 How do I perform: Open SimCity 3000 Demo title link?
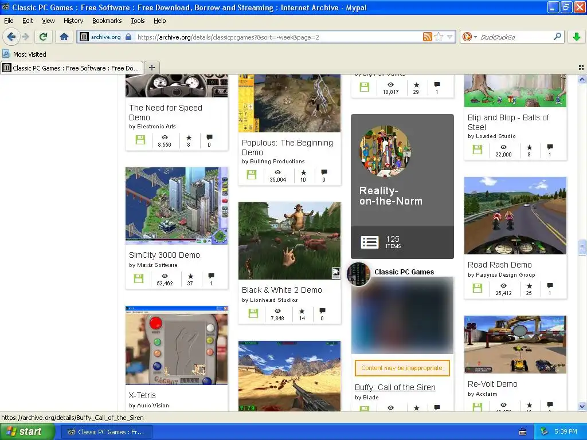[x=165, y=255]
